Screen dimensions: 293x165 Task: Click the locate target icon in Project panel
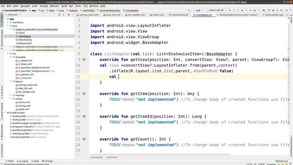59,15
